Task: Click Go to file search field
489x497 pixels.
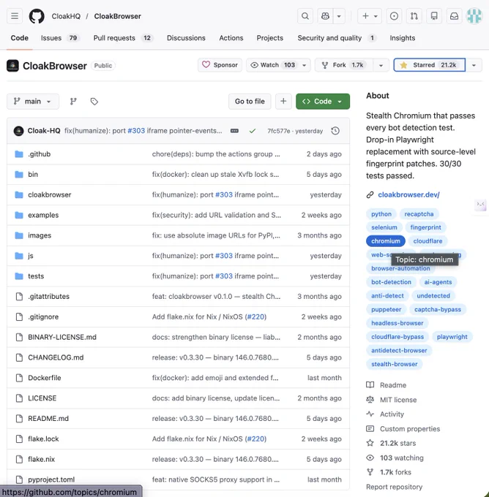Action: pos(250,102)
